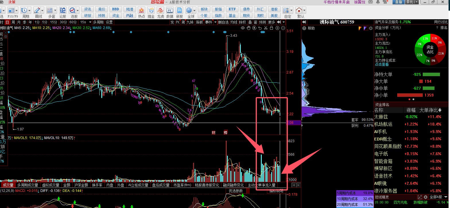Toggle the 除权 ex-rights adjustment
This screenshot has height=208, width=450.
(x=243, y=22)
